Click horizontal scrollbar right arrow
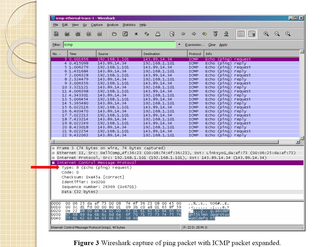The height and width of the screenshot is (247, 330). [297, 142]
